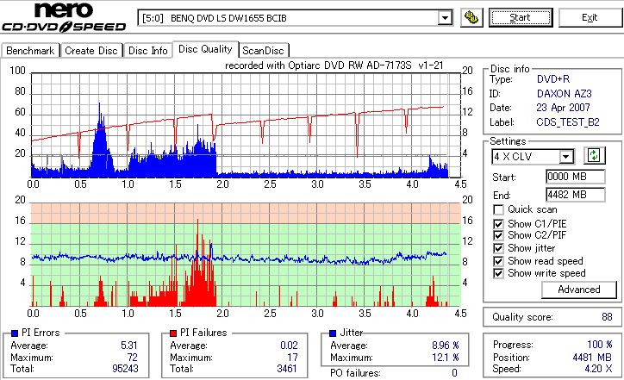624x380 pixels.
Task: Click the blue Jitter legend square
Action: (x=333, y=333)
